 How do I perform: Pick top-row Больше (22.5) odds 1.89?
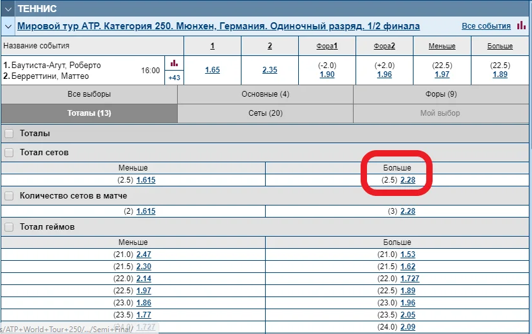[500, 74]
